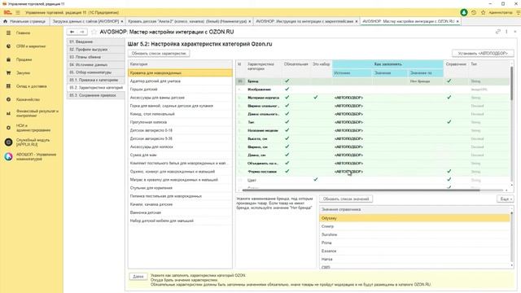Click horizontal scrollbar of the characteristics table
521x293 pixels.
click(361, 190)
